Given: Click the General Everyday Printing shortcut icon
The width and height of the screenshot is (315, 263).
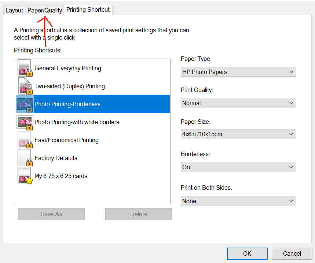Looking at the screenshot, I should [x=25, y=68].
